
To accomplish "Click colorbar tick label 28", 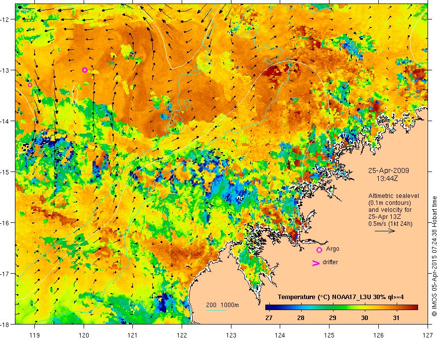I will pos(301,318).
